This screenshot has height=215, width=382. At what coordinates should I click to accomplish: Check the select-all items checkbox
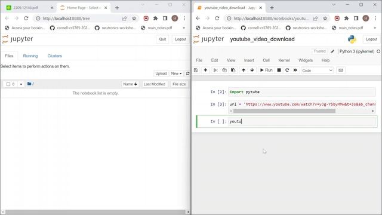pos(8,84)
